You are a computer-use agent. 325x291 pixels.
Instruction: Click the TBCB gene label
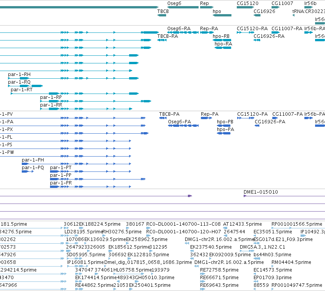[163, 11]
